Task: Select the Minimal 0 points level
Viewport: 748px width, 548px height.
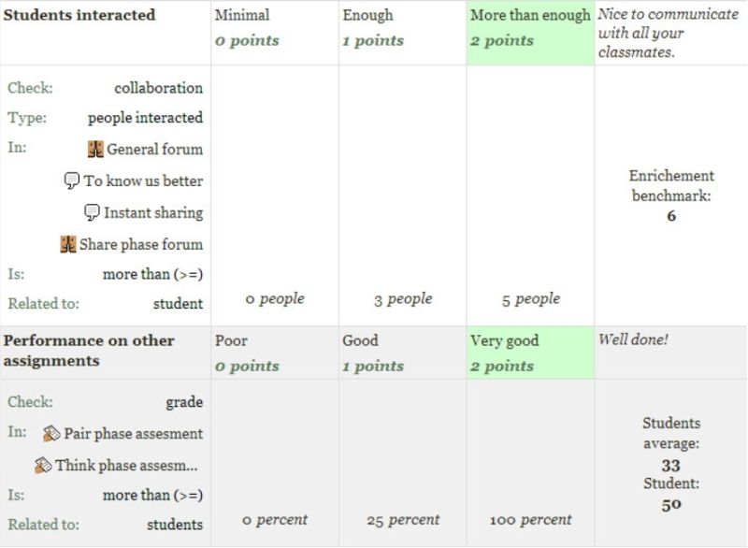Action: [275, 33]
